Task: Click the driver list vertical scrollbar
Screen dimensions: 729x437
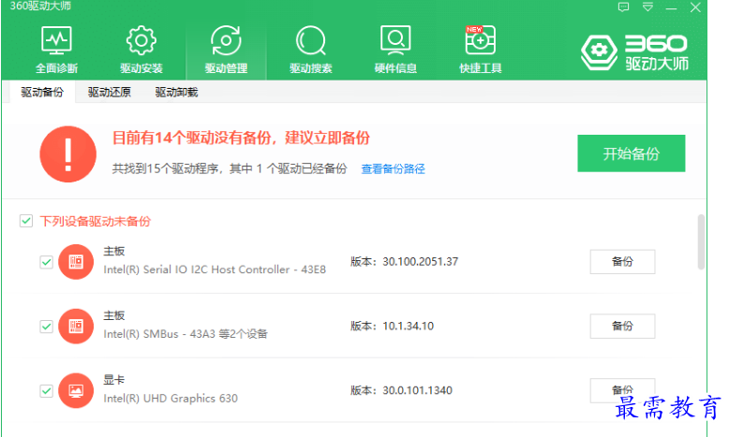Action: click(701, 241)
